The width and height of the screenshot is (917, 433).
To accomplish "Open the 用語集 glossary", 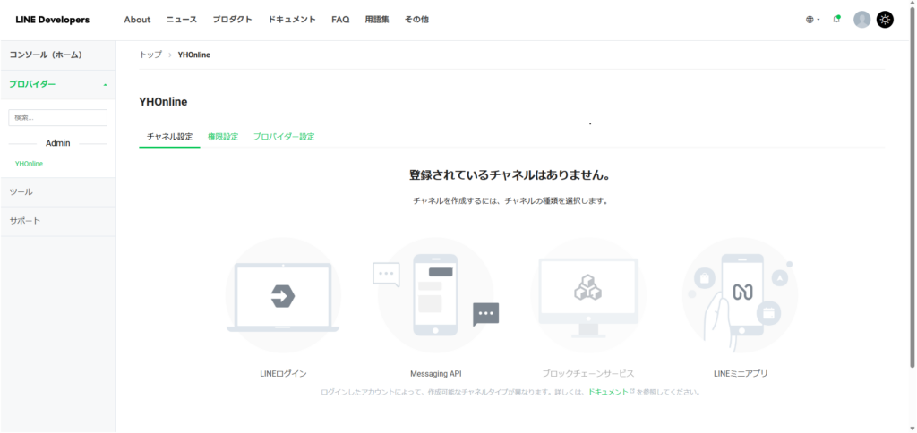I will click(x=377, y=20).
